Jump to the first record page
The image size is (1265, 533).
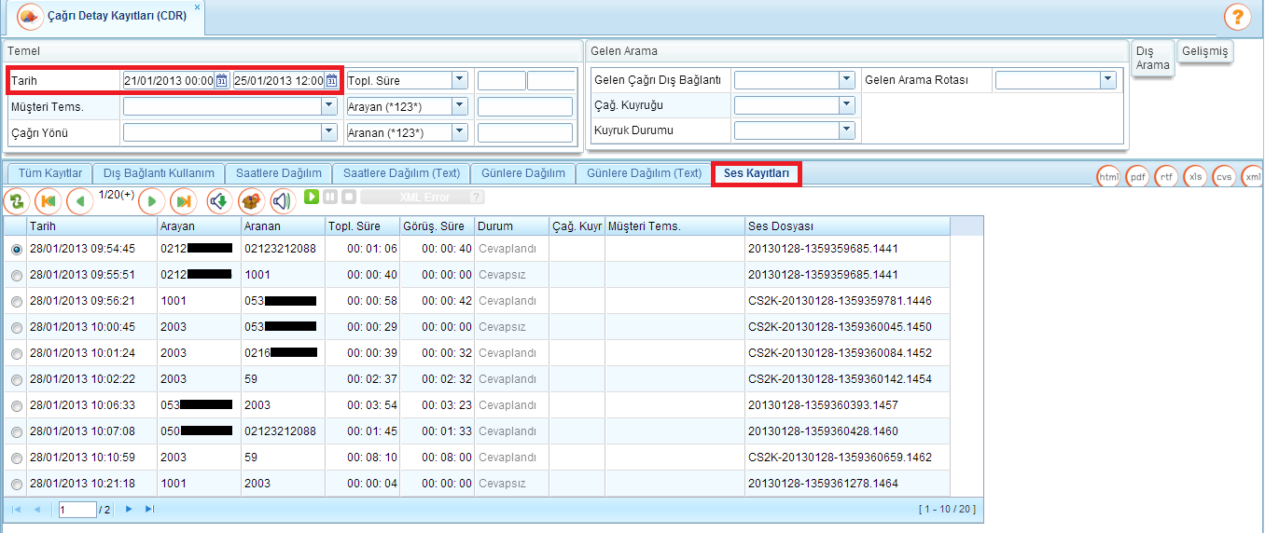click(x=49, y=201)
